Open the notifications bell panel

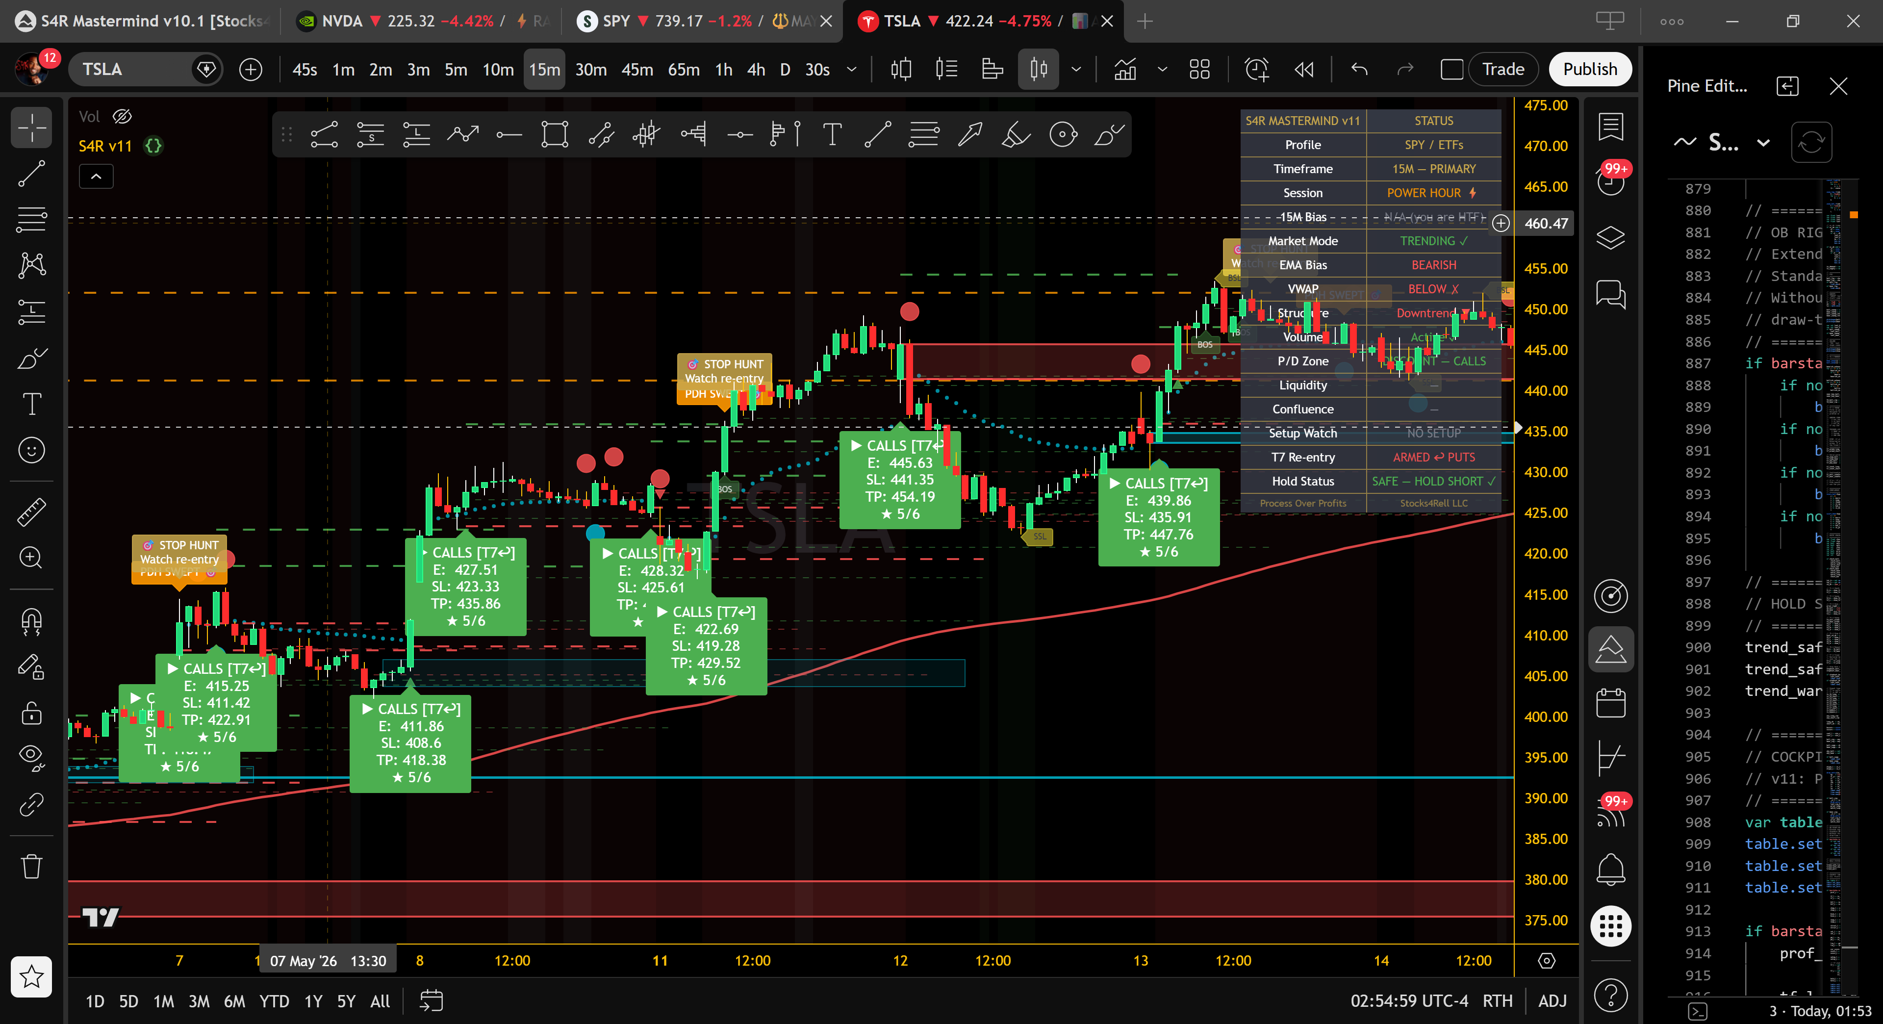click(1611, 870)
